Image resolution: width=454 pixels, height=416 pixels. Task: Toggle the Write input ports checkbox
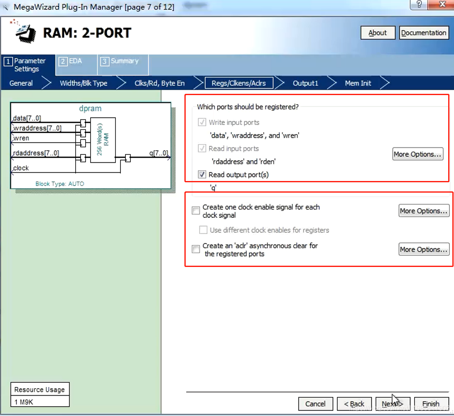tap(202, 122)
